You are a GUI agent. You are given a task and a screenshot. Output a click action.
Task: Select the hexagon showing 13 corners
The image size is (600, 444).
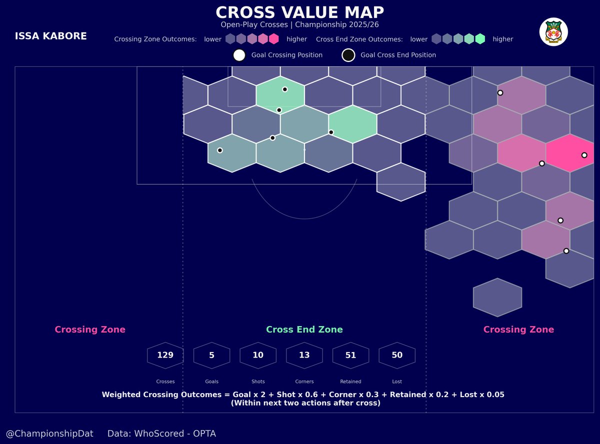(304, 356)
